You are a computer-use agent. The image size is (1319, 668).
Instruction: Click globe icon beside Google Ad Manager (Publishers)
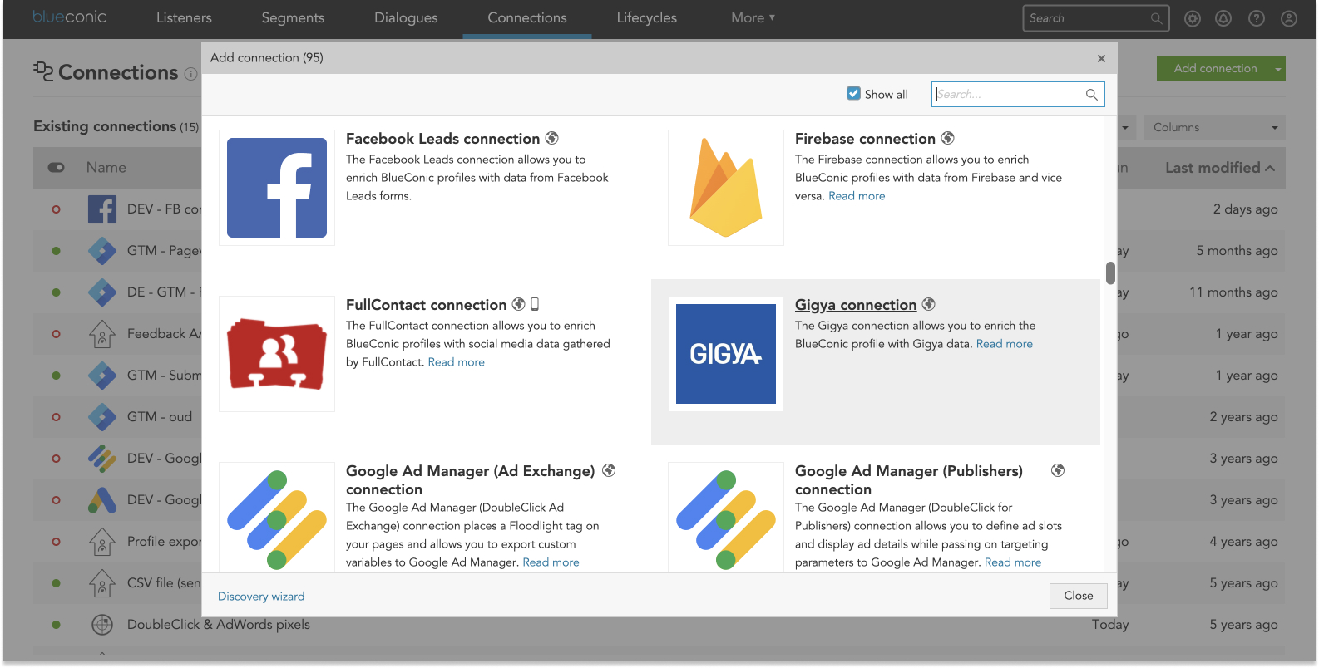[1058, 470]
